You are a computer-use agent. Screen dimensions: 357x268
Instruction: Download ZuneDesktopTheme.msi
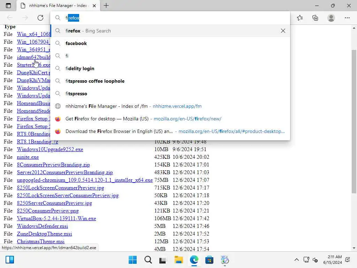point(44,234)
